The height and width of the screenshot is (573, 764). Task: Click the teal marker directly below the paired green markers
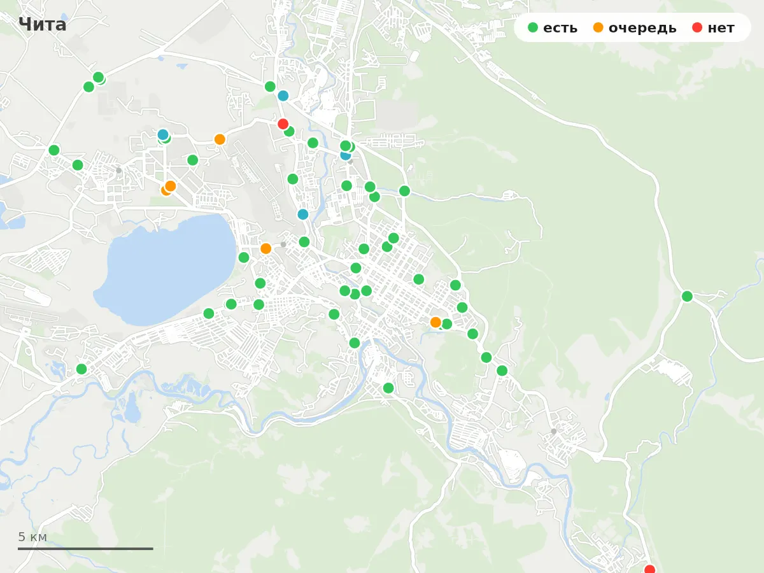point(345,155)
